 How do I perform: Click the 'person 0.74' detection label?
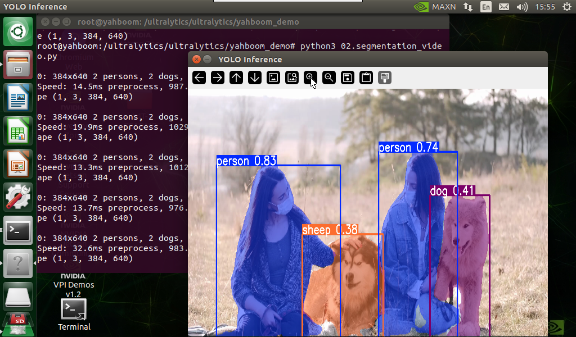(408, 147)
